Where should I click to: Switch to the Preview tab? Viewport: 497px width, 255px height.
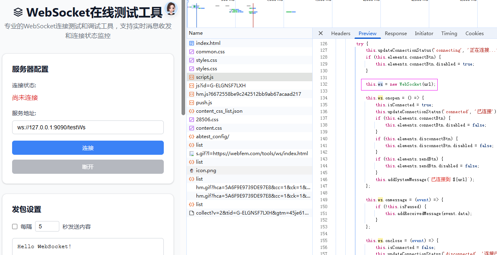368,34
